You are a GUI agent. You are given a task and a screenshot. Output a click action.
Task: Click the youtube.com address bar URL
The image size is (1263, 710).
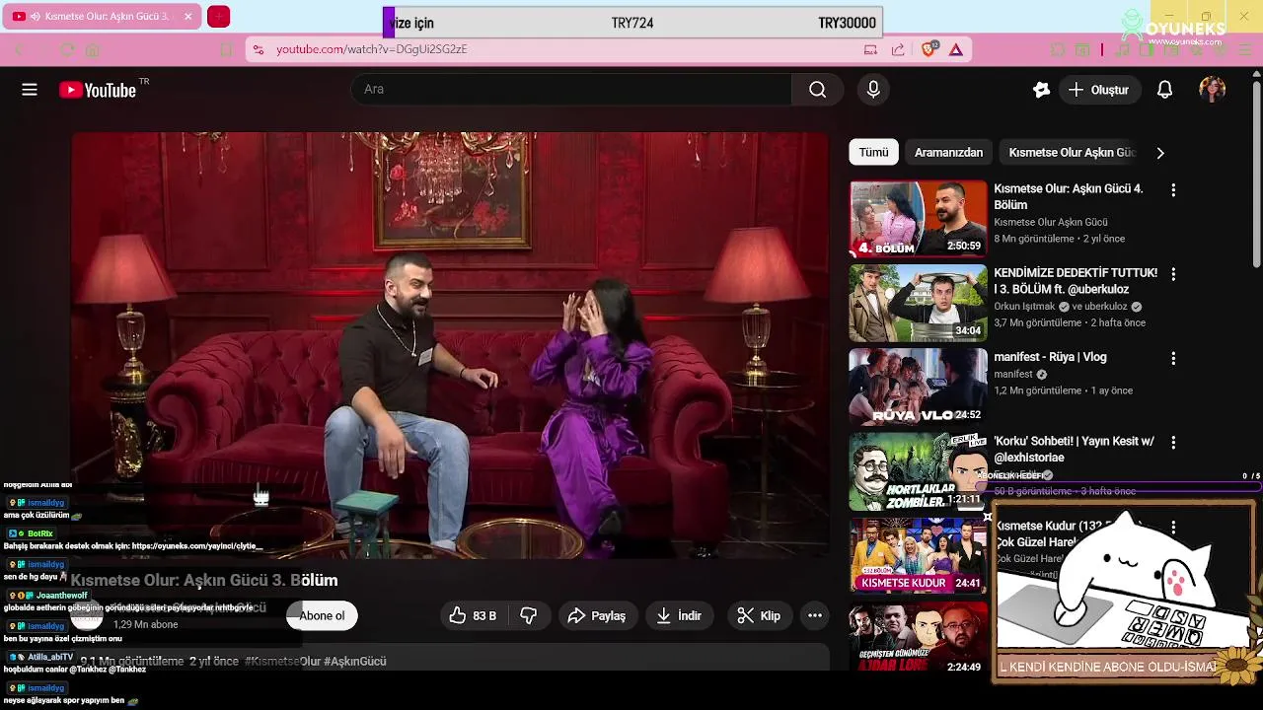click(371, 49)
